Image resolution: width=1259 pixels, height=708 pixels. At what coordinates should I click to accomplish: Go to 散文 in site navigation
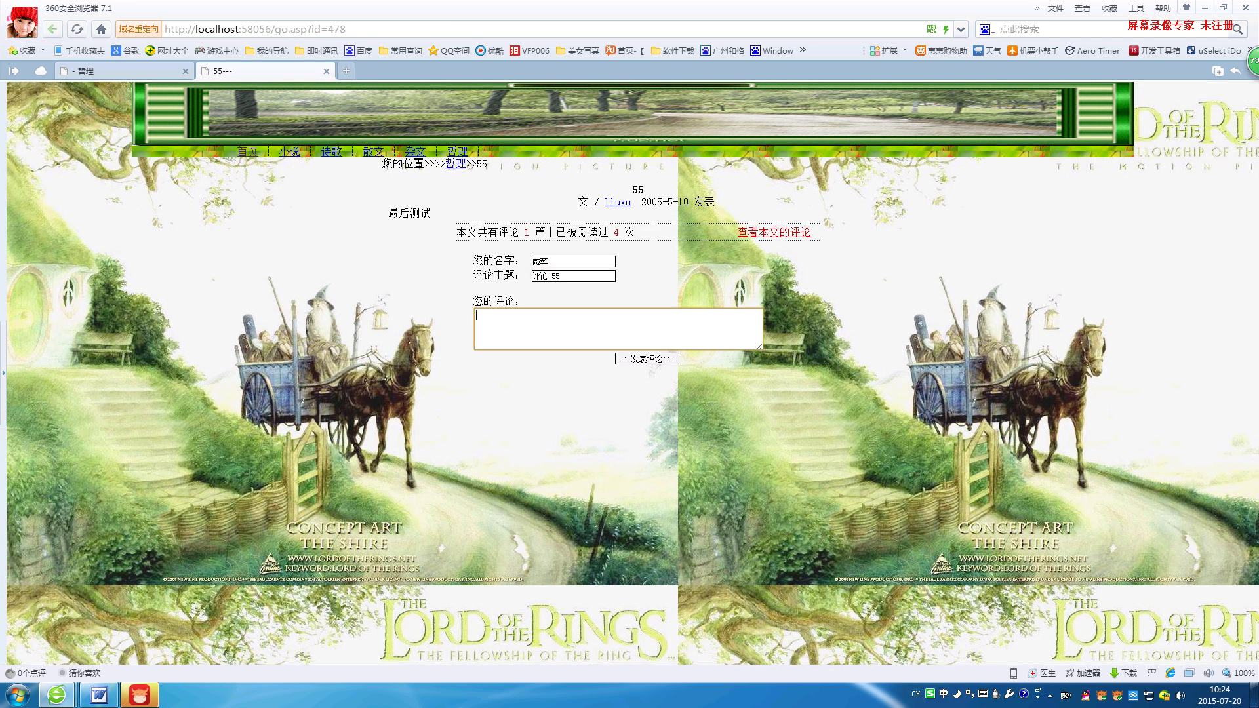coord(373,151)
